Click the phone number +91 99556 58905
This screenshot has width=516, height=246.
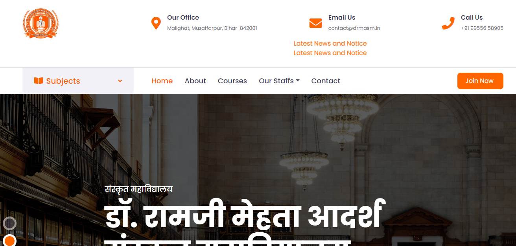coord(482,28)
